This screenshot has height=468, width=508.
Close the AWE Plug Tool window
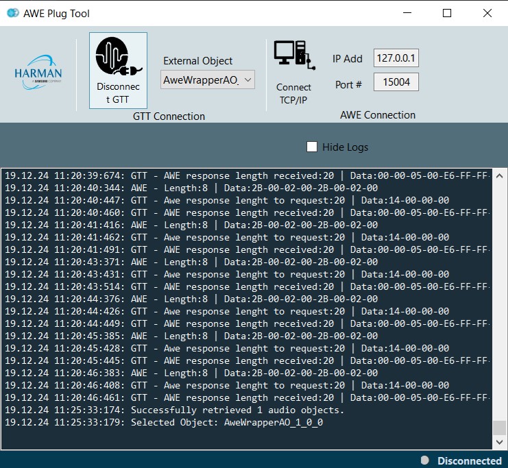tap(487, 13)
